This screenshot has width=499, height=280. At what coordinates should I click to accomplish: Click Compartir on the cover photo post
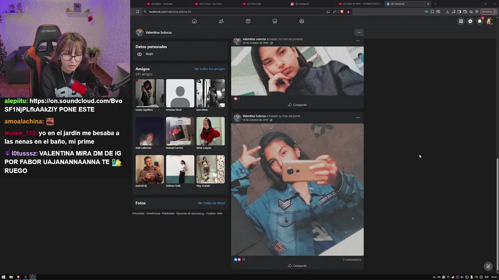click(297, 105)
